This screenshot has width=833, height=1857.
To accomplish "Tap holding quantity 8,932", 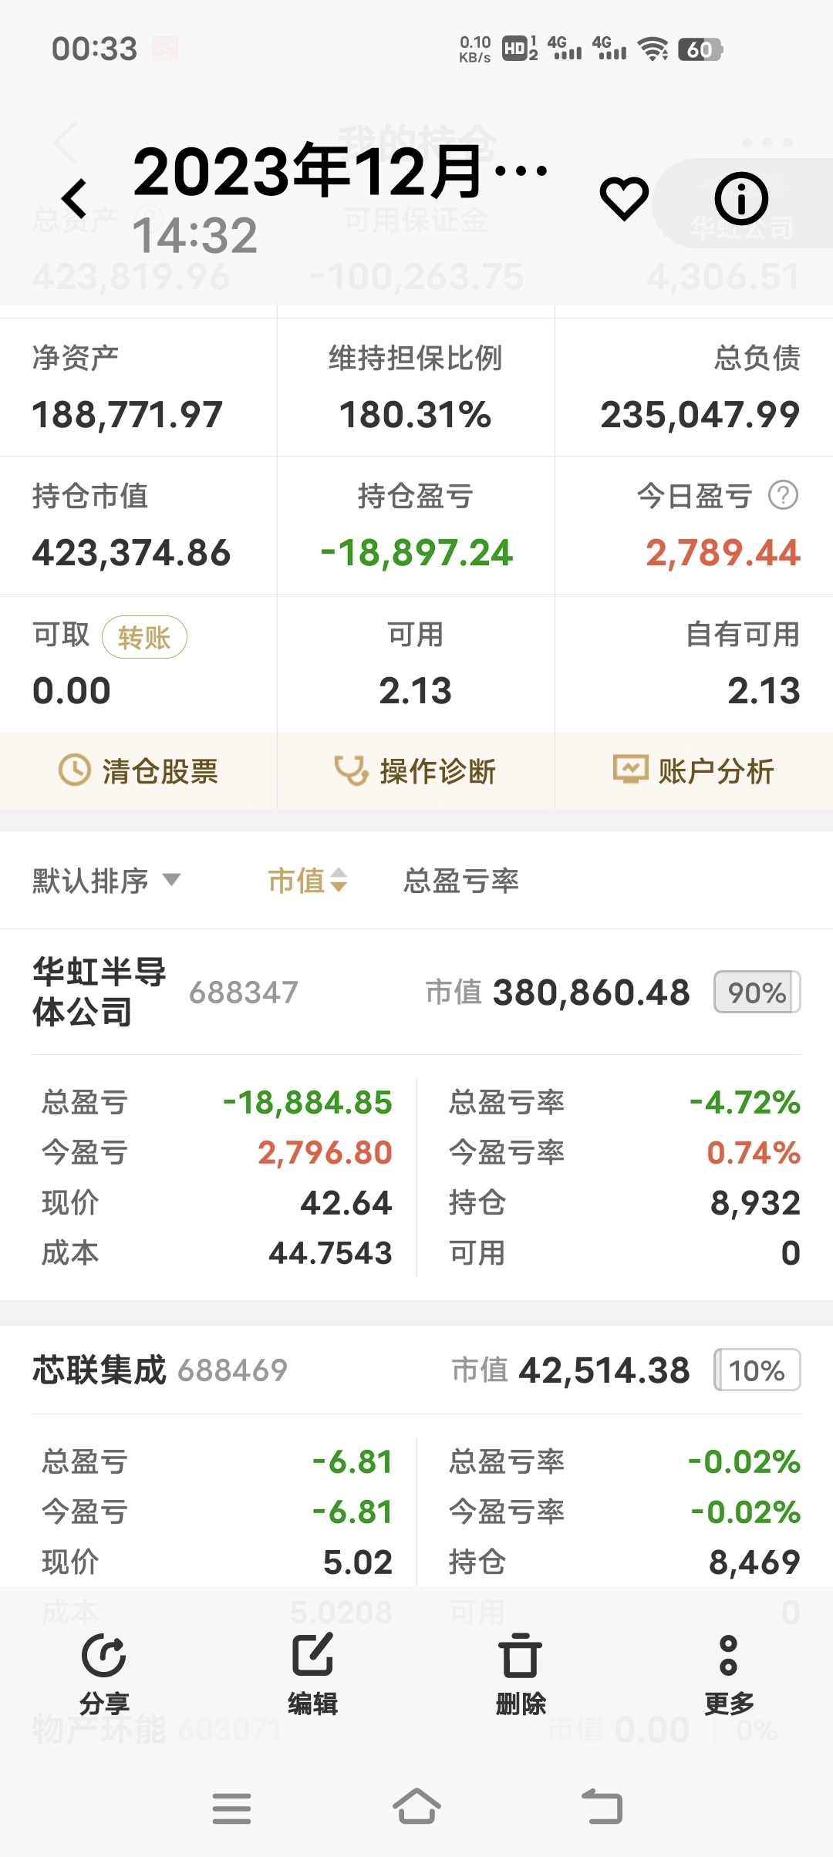I will (x=755, y=1202).
